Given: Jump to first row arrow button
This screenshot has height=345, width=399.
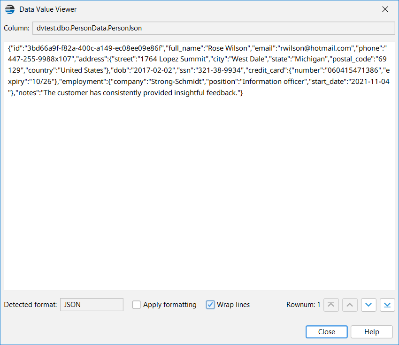Looking at the screenshot, I should [x=331, y=305].
